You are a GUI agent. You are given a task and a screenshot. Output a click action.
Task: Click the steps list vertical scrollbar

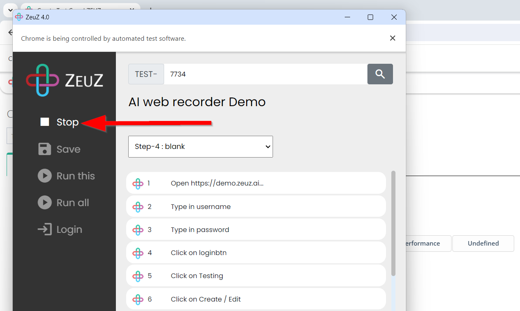coord(393,223)
